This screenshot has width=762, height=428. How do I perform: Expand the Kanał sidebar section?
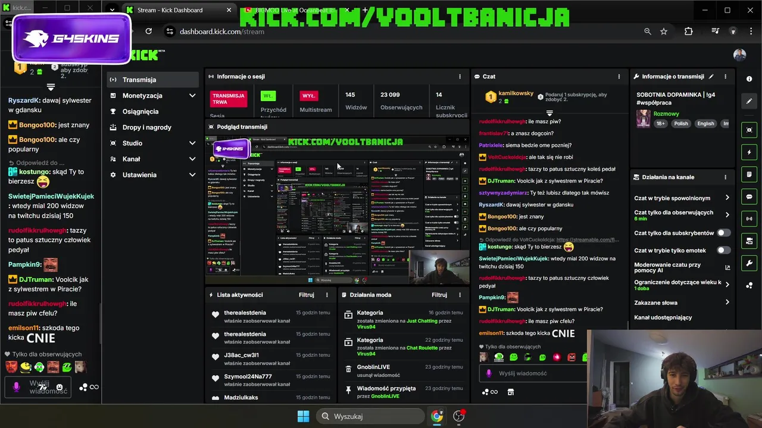coord(192,159)
